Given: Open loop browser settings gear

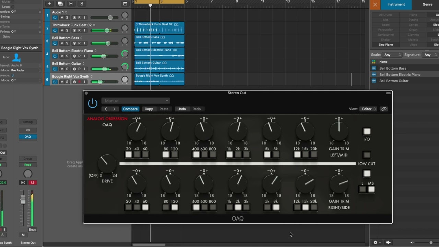Looking at the screenshot, I should pyautogui.click(x=377, y=243).
